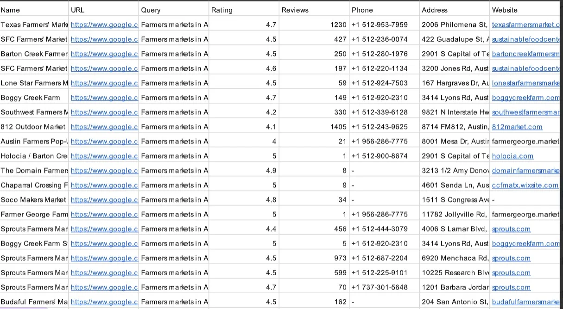Screen dimensions: 563x309
Task: Open the texasfarmersmarket website link
Action: [525, 25]
